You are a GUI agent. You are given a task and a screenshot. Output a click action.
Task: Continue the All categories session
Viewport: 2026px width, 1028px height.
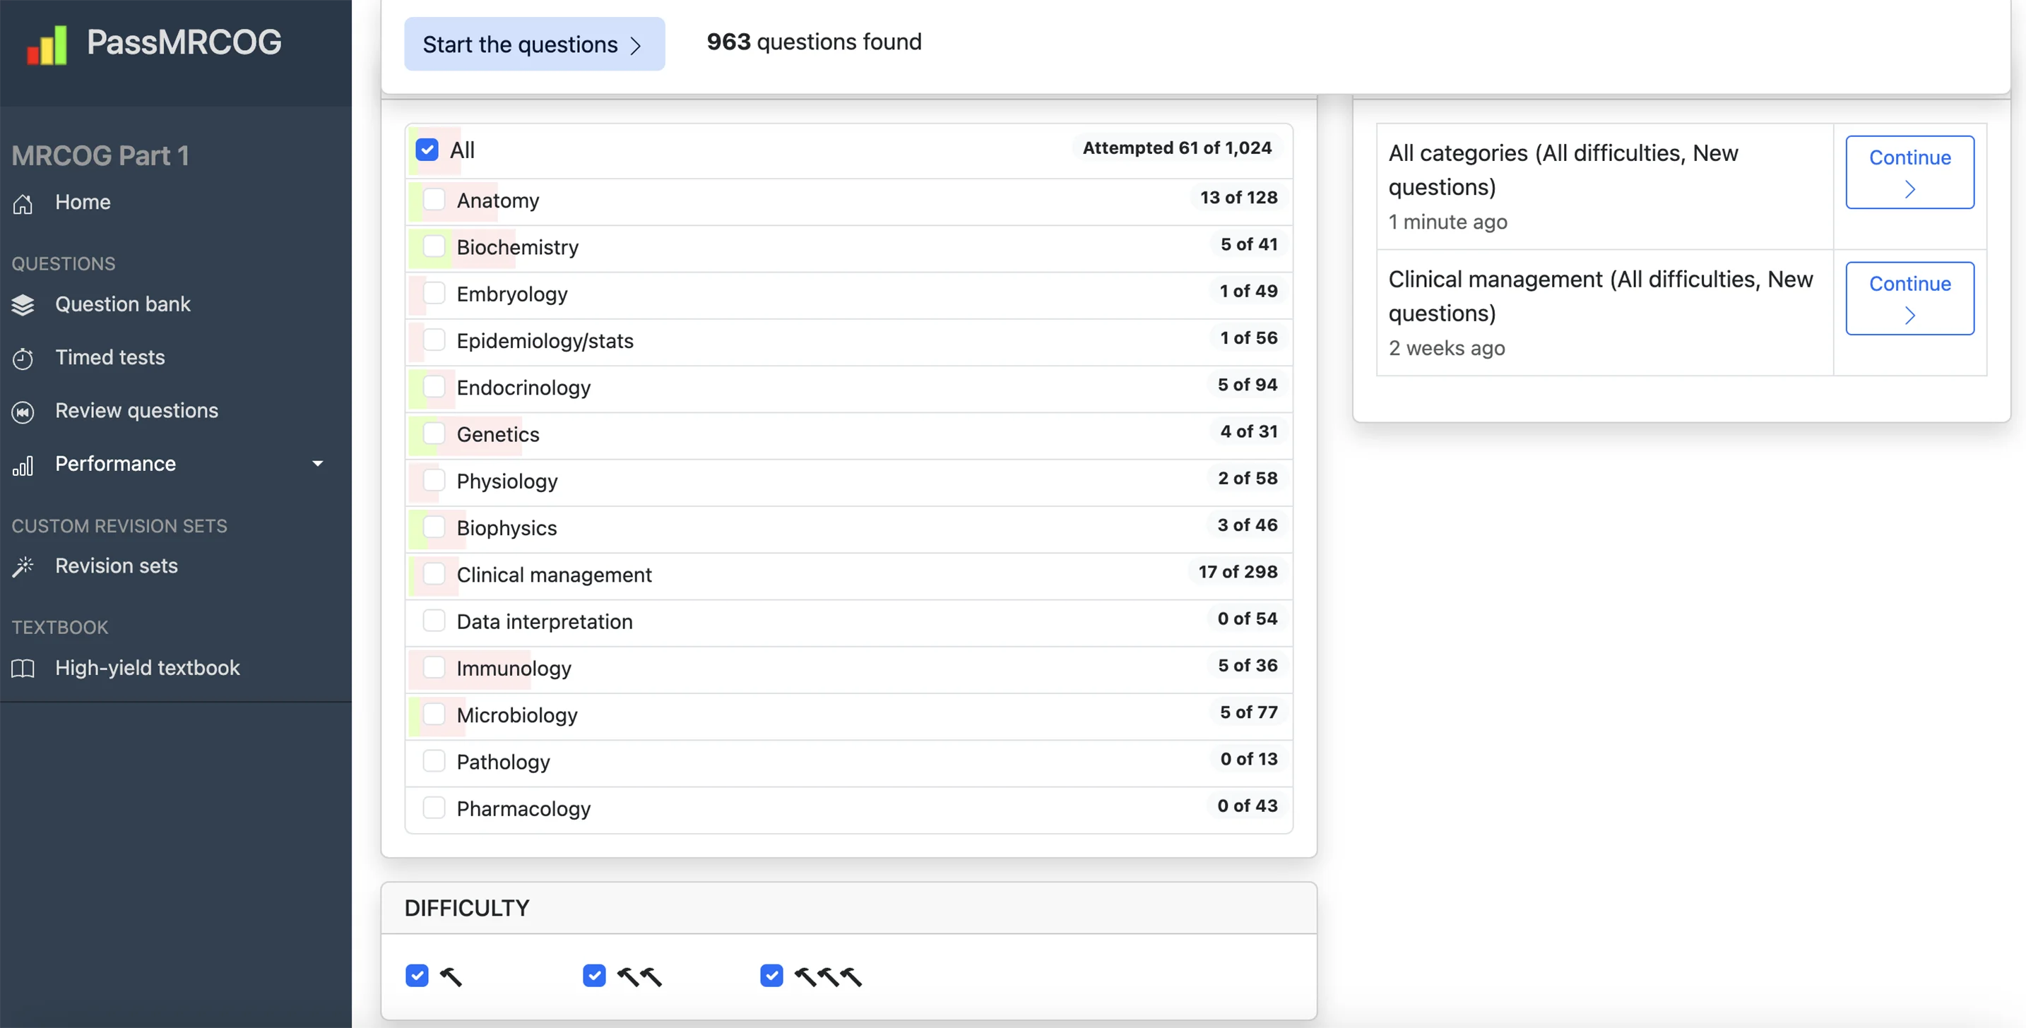[1909, 172]
